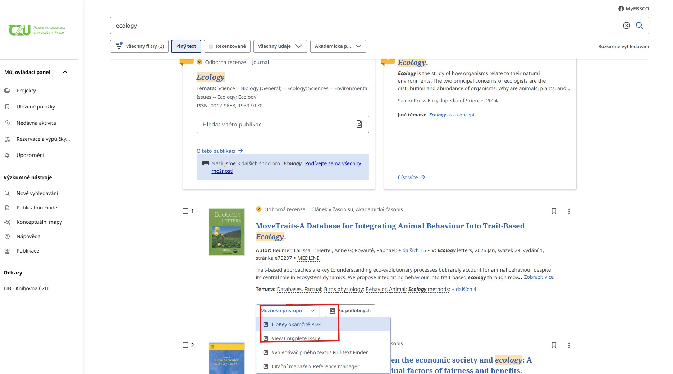Click the search-in-publication document icon

point(359,124)
